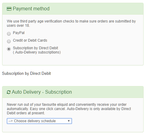Click the Credit or Debit Cards label
This screenshot has height=135, width=146.
pyautogui.click(x=30, y=40)
